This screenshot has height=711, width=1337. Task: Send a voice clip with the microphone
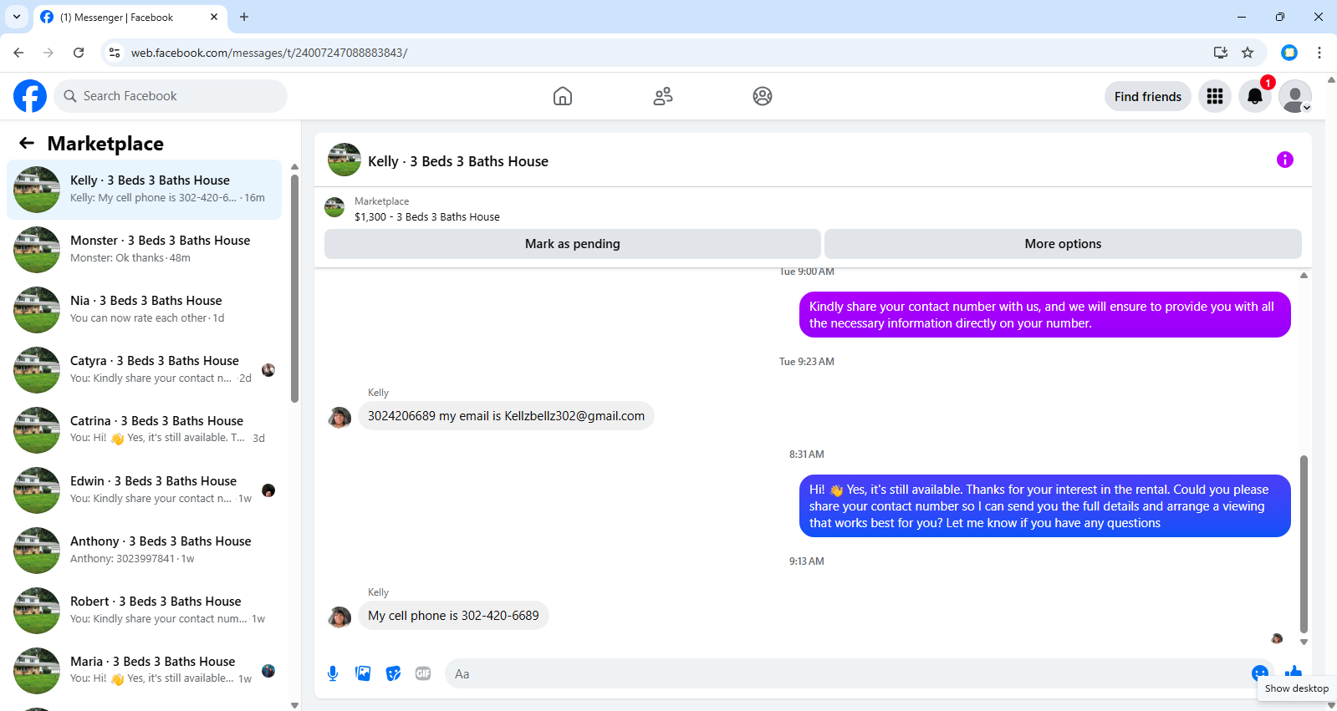coord(333,673)
